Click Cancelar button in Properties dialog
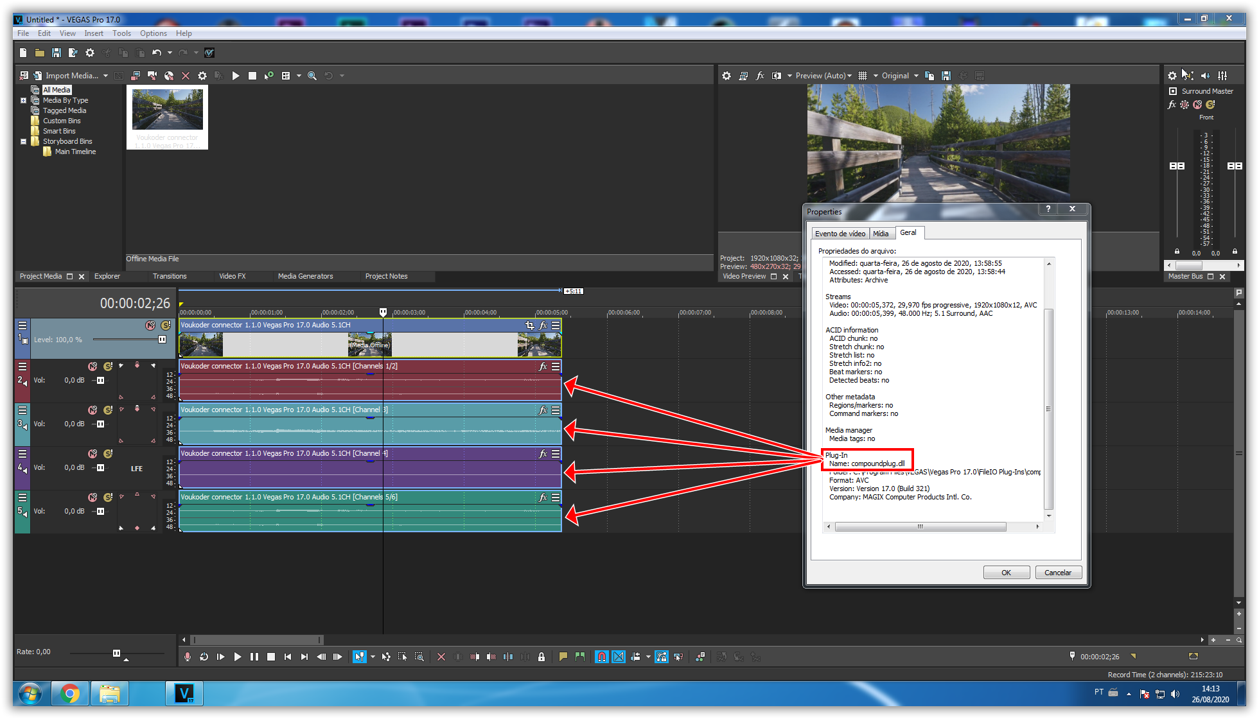This screenshot has width=1259, height=719. tap(1057, 573)
